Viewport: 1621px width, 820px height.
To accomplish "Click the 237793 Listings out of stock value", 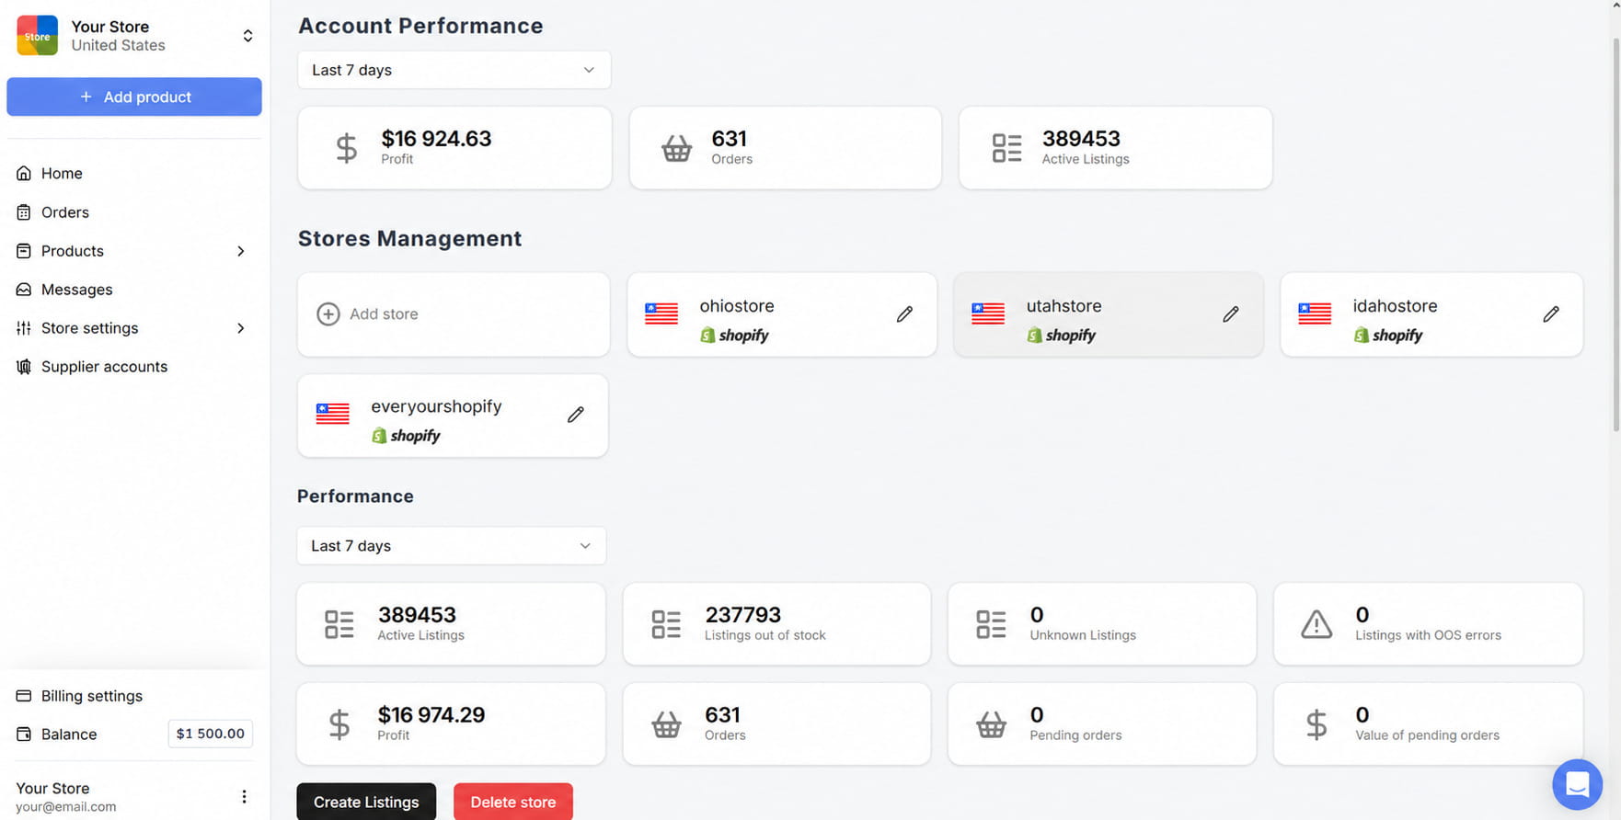I will [x=742, y=614].
